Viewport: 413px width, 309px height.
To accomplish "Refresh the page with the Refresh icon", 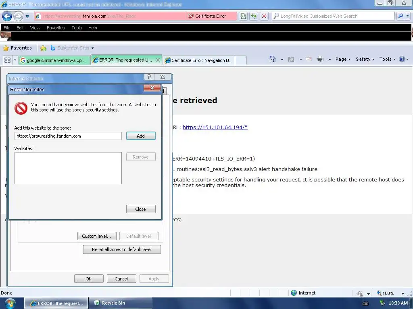I will tap(254, 16).
